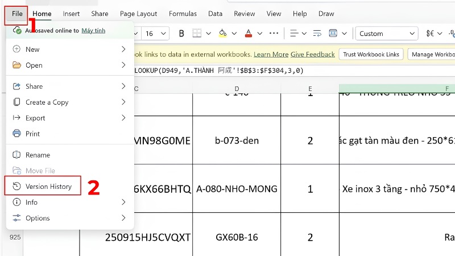Expand the New submenu chevron
The height and width of the screenshot is (256, 455).
point(123,49)
